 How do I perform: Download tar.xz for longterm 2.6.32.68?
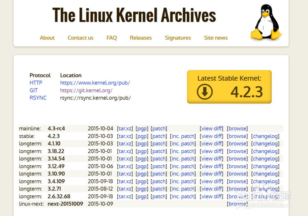click(125, 197)
